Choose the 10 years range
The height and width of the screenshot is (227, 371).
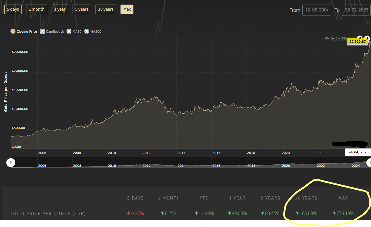coord(106,9)
